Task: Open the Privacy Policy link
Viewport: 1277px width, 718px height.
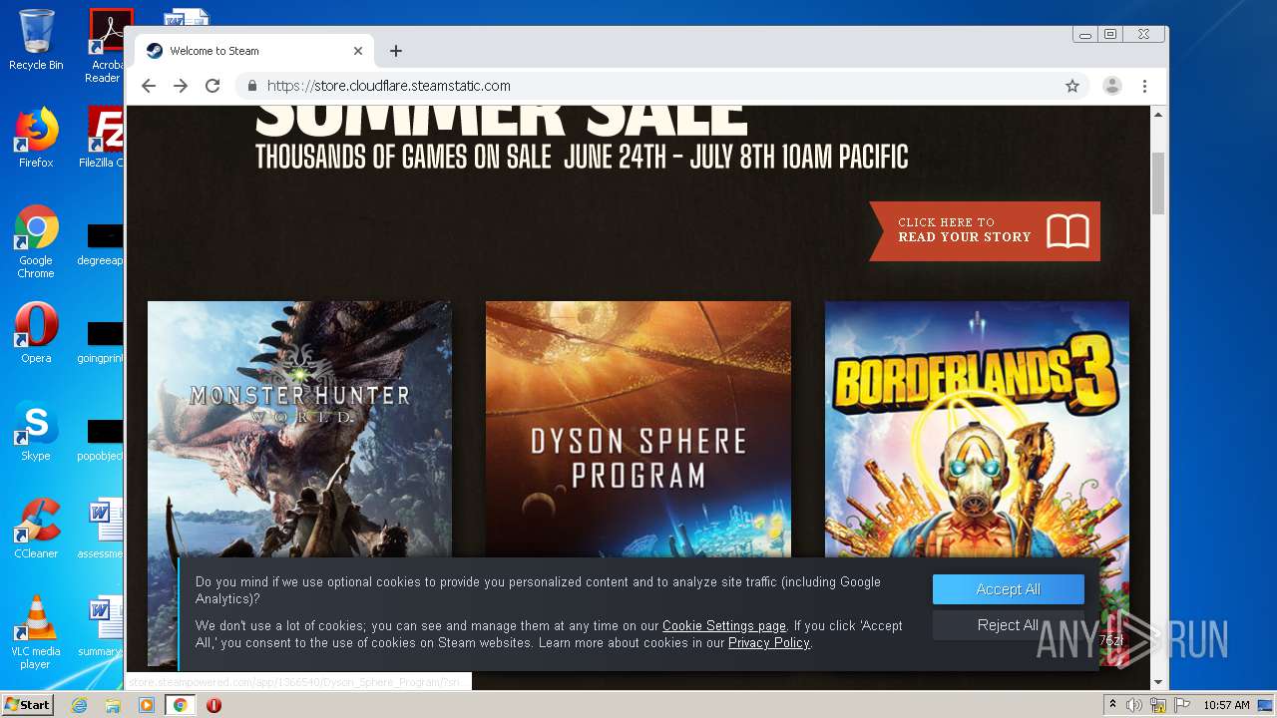Action: 769,643
